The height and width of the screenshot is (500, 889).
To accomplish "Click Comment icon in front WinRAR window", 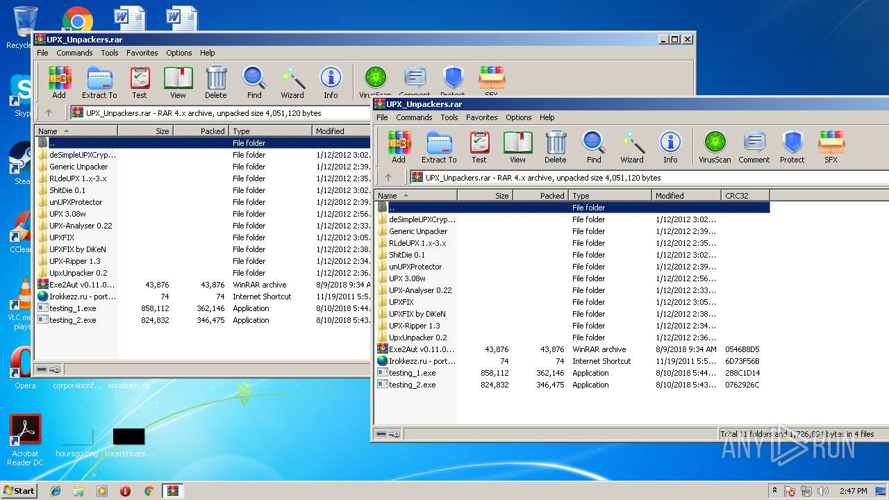I will pyautogui.click(x=754, y=147).
